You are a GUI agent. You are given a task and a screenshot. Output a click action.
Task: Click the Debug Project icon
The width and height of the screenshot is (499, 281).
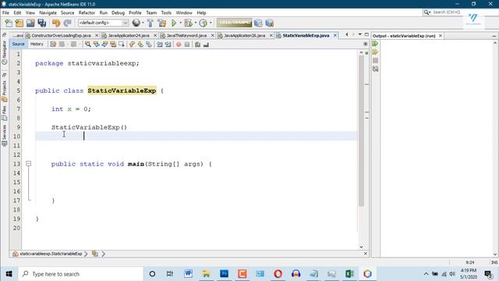tap(188, 23)
